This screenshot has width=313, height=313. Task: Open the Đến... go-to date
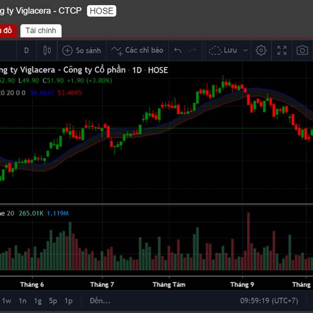[x=100, y=300]
